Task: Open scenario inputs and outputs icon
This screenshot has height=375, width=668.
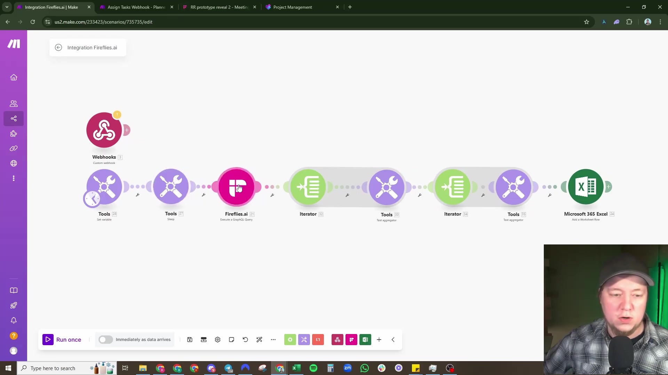Action: click(x=204, y=340)
